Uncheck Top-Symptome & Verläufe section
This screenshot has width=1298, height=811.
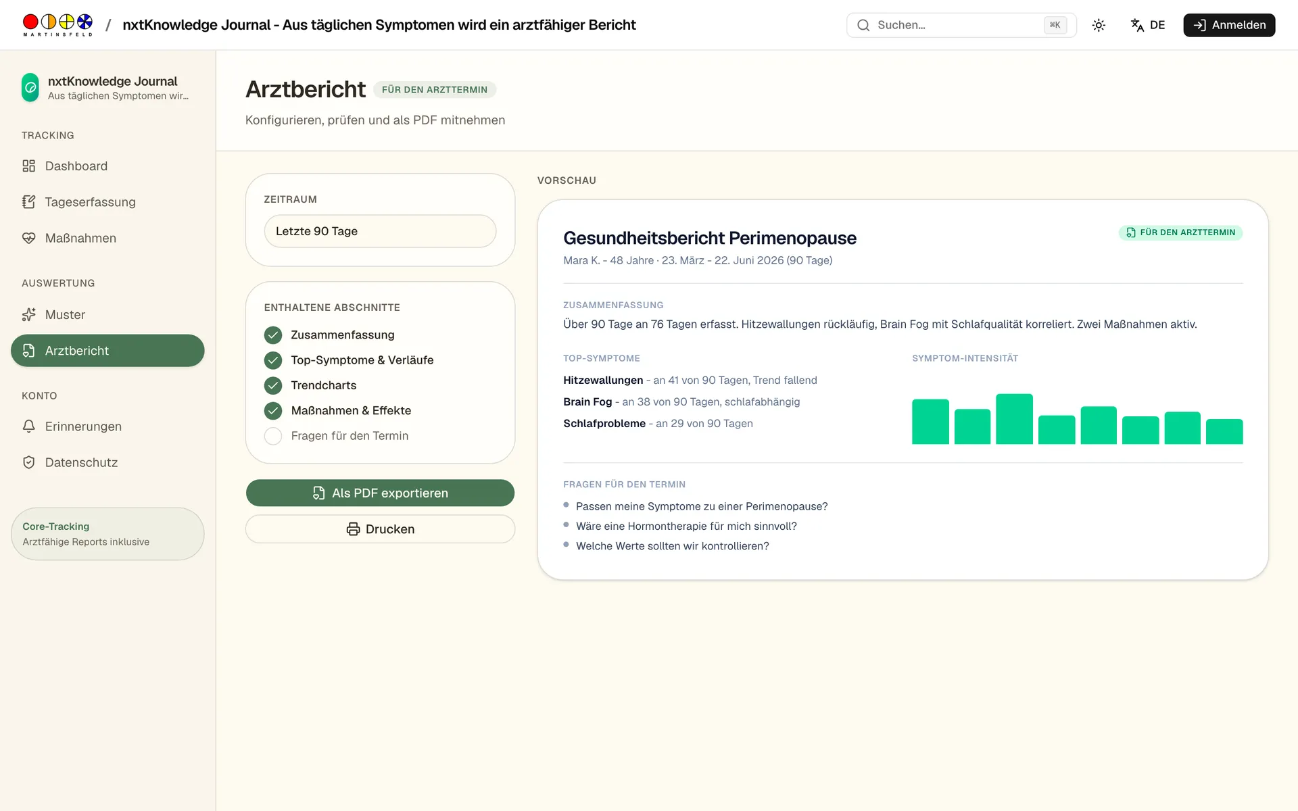click(273, 360)
